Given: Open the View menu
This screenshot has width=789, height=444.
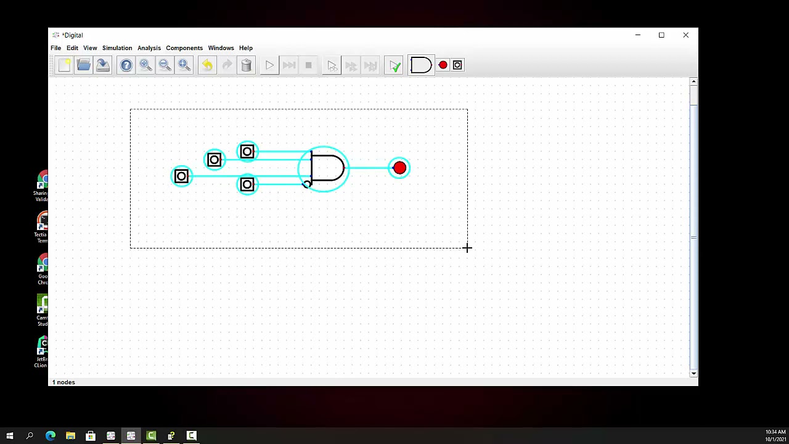Looking at the screenshot, I should tap(90, 48).
